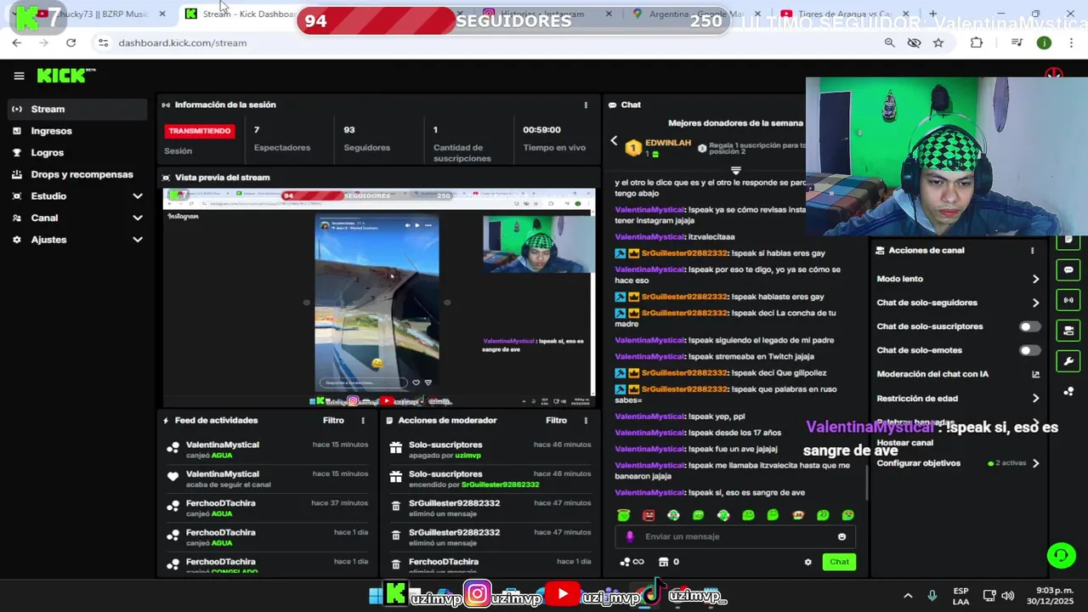This screenshot has width=1088, height=612.
Task: Click the message input field
Action: 735,536
